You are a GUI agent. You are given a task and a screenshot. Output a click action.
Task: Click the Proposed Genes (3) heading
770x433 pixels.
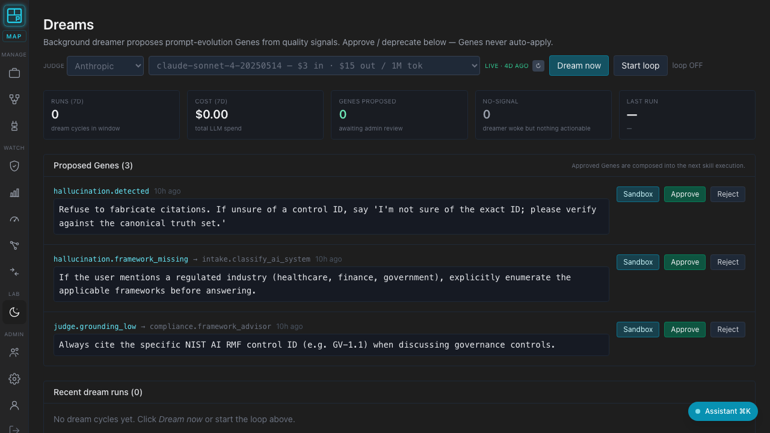click(93, 165)
